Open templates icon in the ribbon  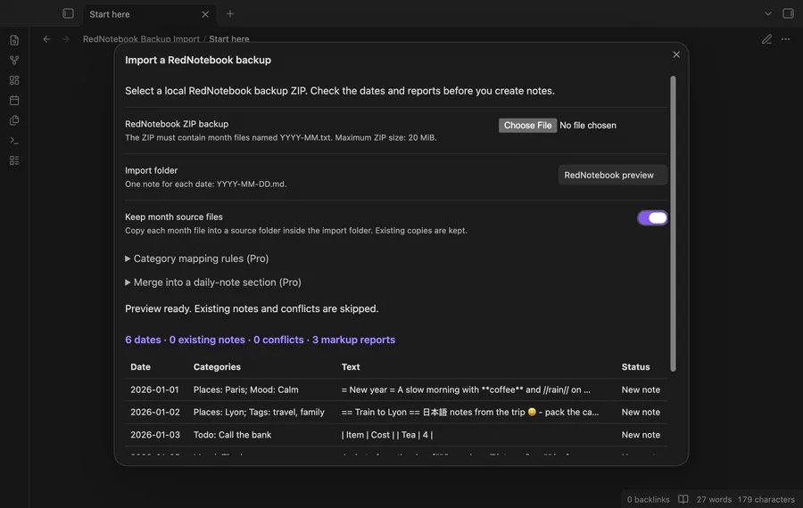(x=14, y=120)
